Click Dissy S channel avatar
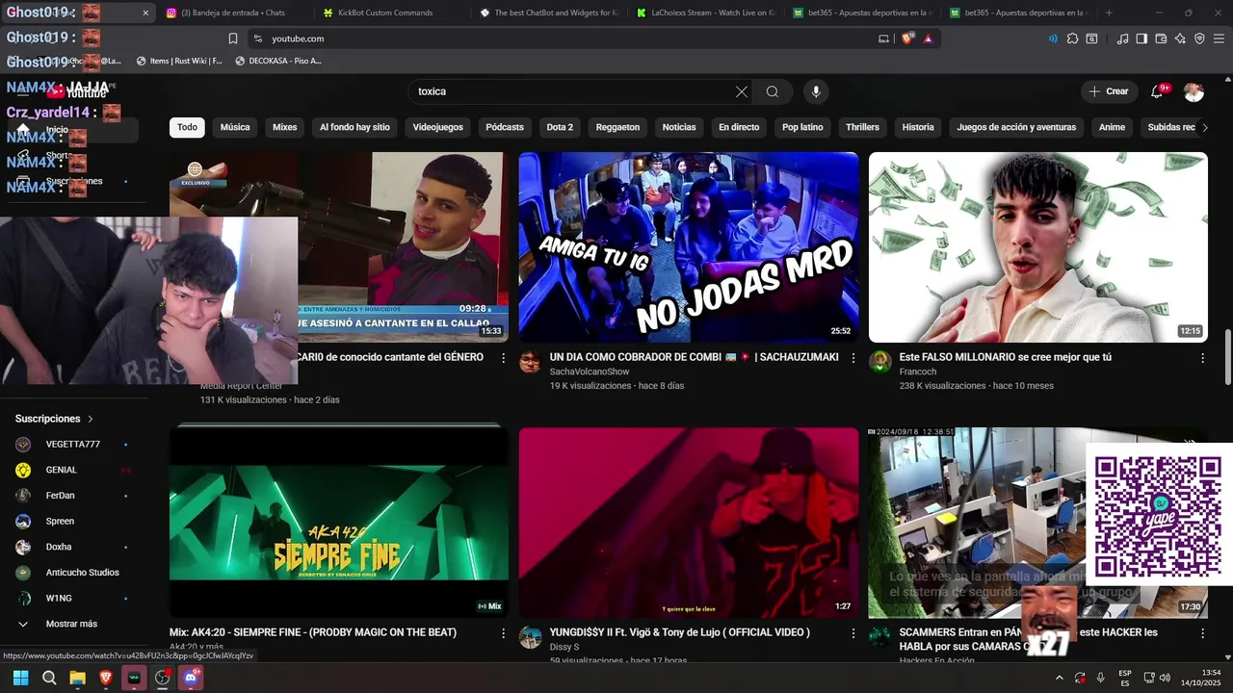This screenshot has width=1233, height=693. pyautogui.click(x=530, y=637)
